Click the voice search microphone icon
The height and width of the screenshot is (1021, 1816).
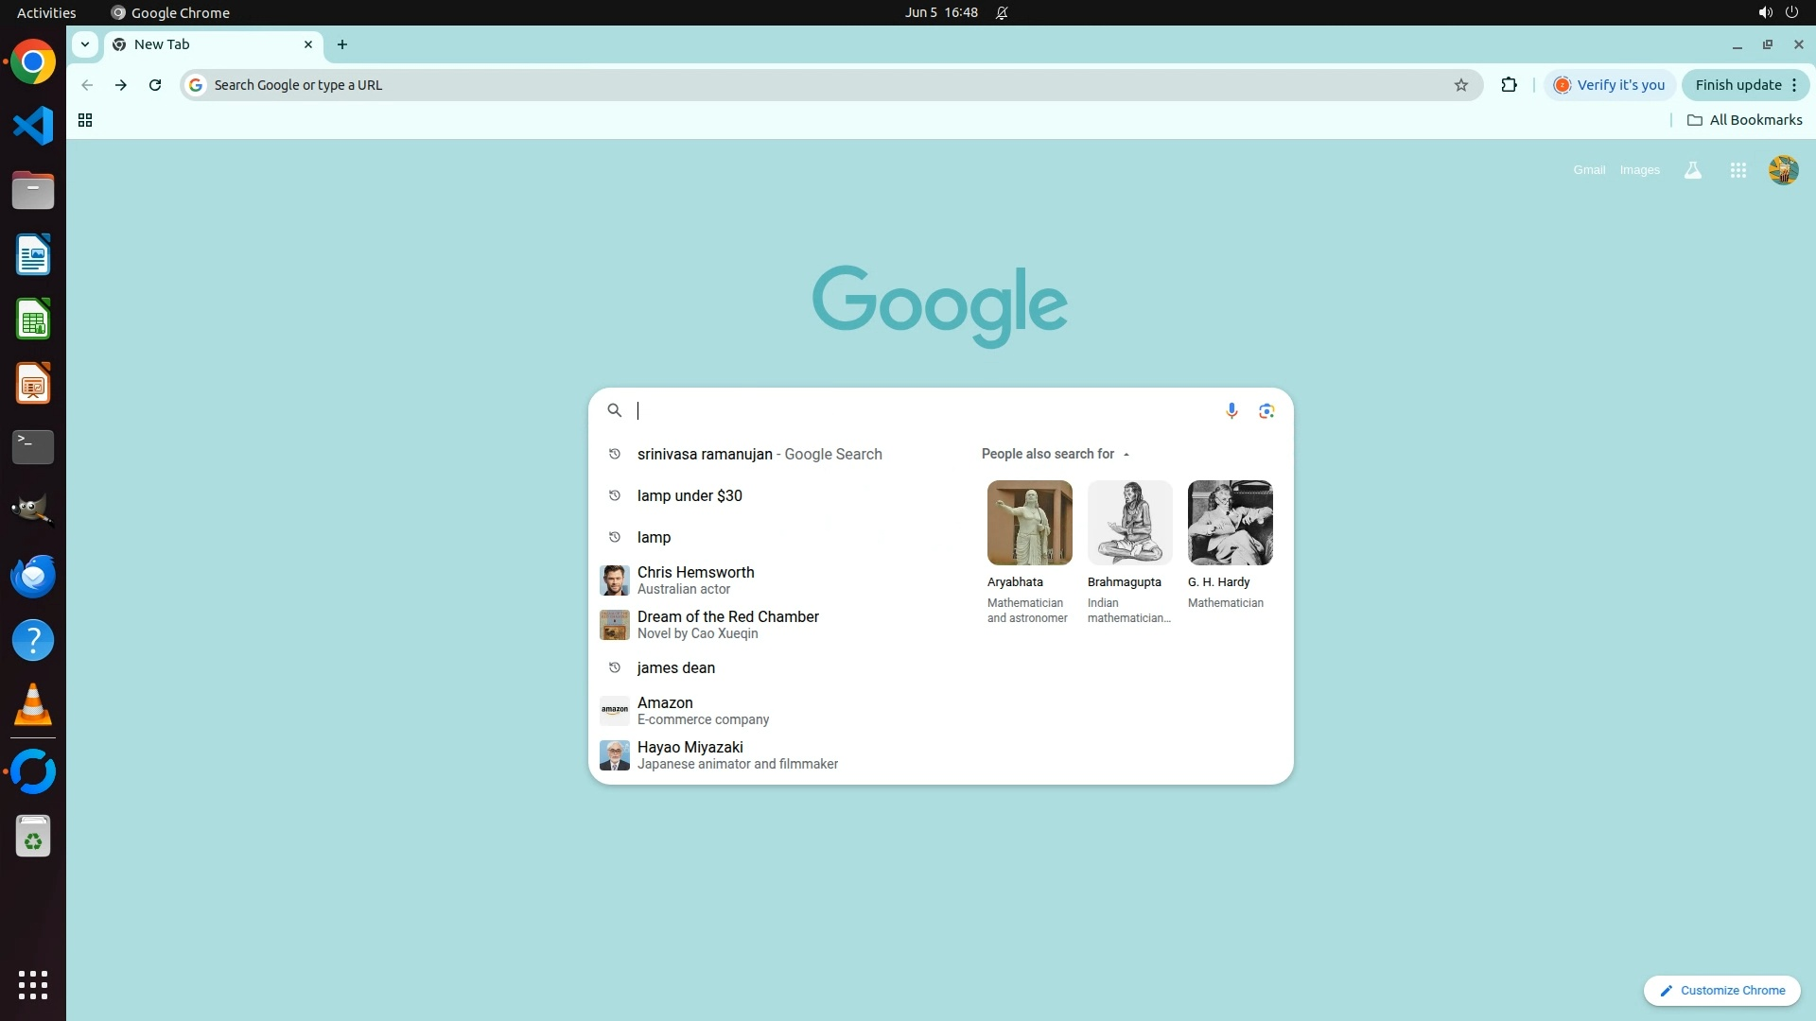coord(1231,410)
